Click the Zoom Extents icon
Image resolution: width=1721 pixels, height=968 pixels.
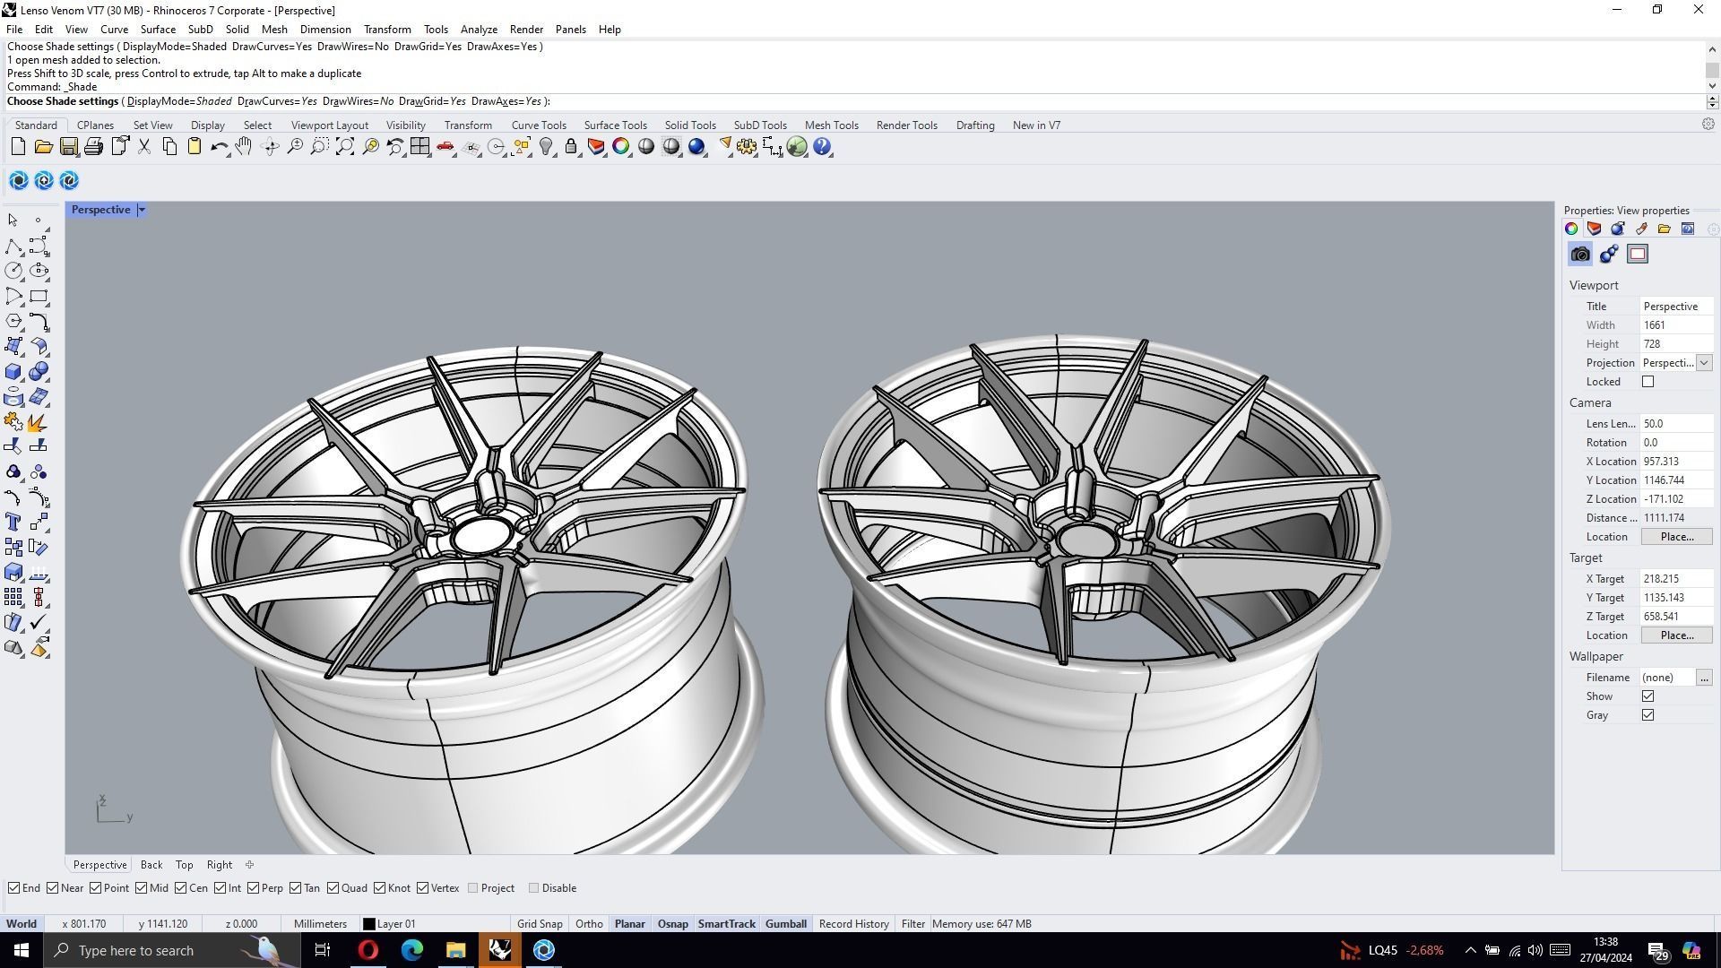(x=345, y=147)
